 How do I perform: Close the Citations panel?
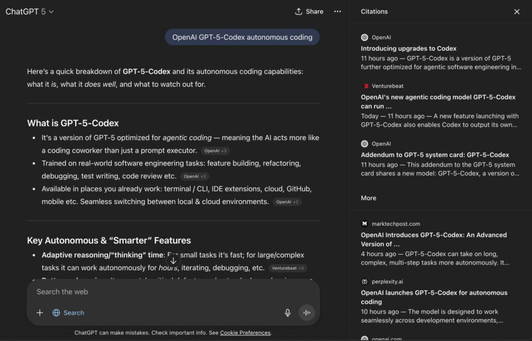(x=516, y=11)
